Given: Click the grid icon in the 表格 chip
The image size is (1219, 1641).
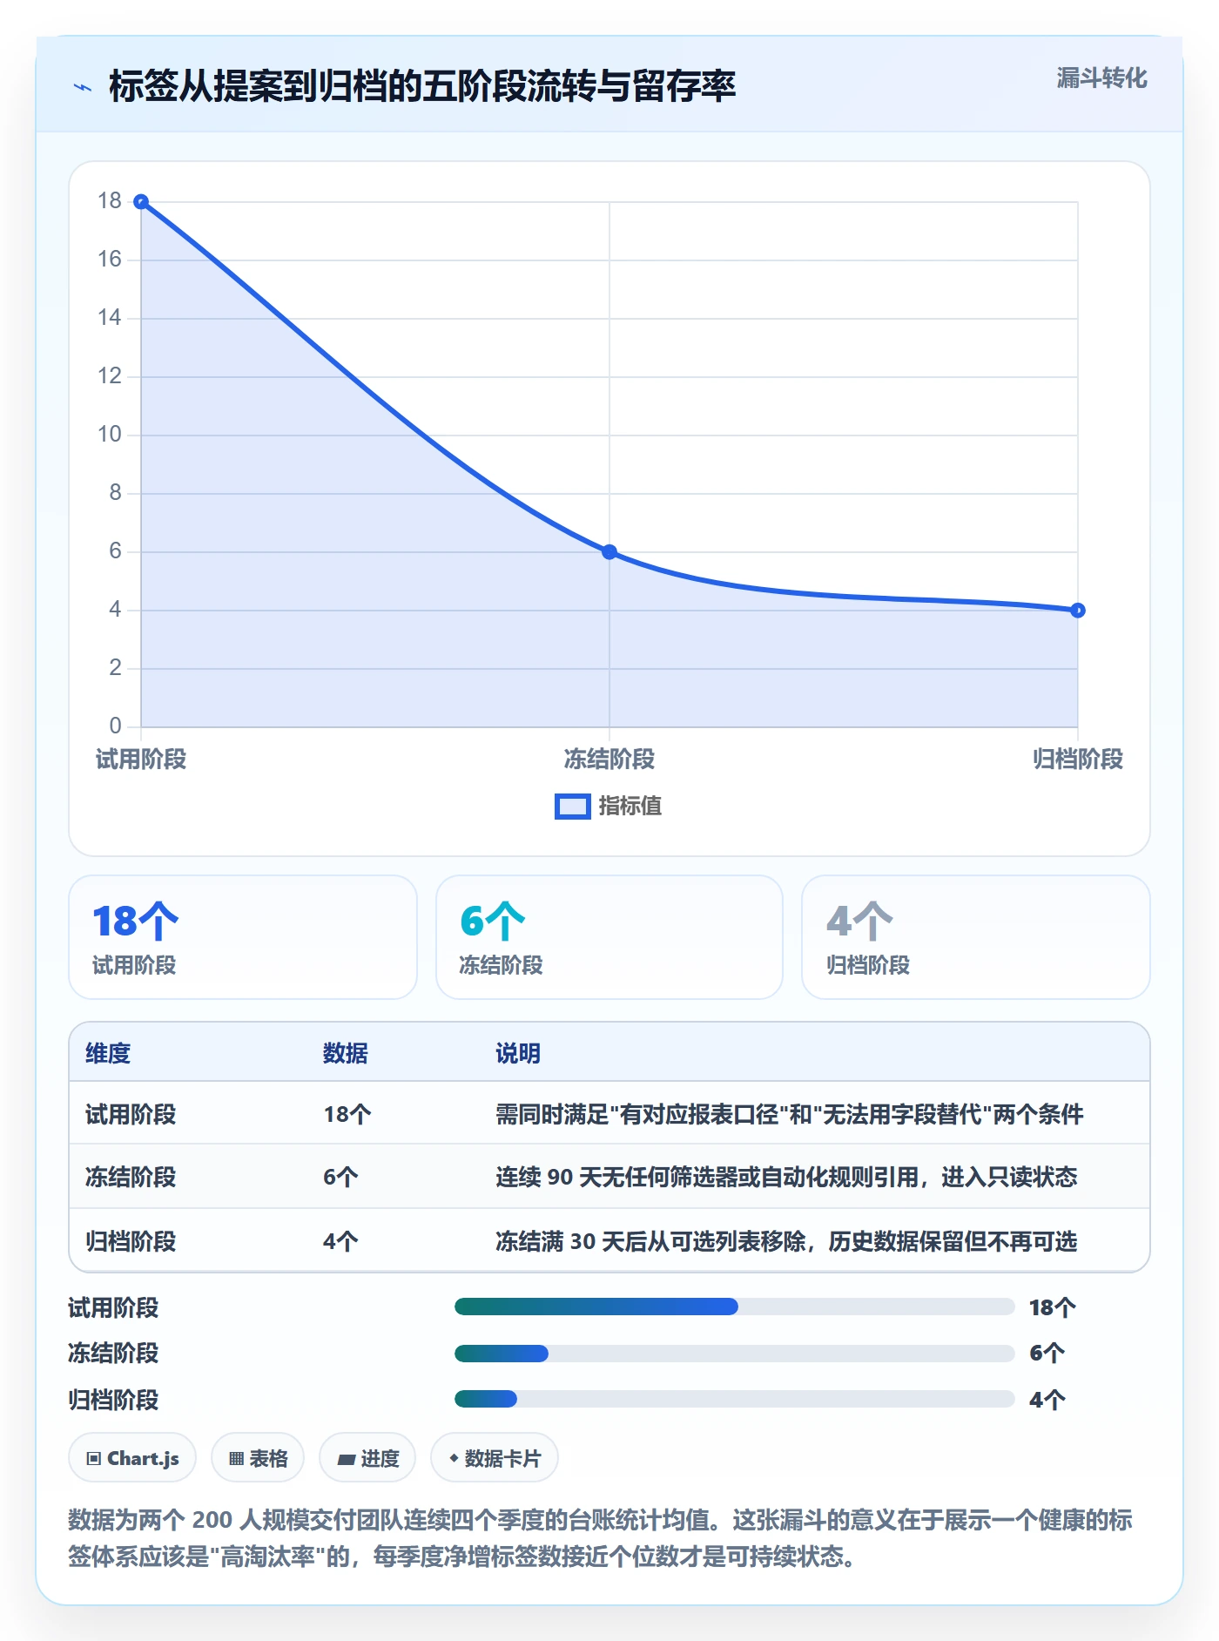Looking at the screenshot, I should point(236,1459).
